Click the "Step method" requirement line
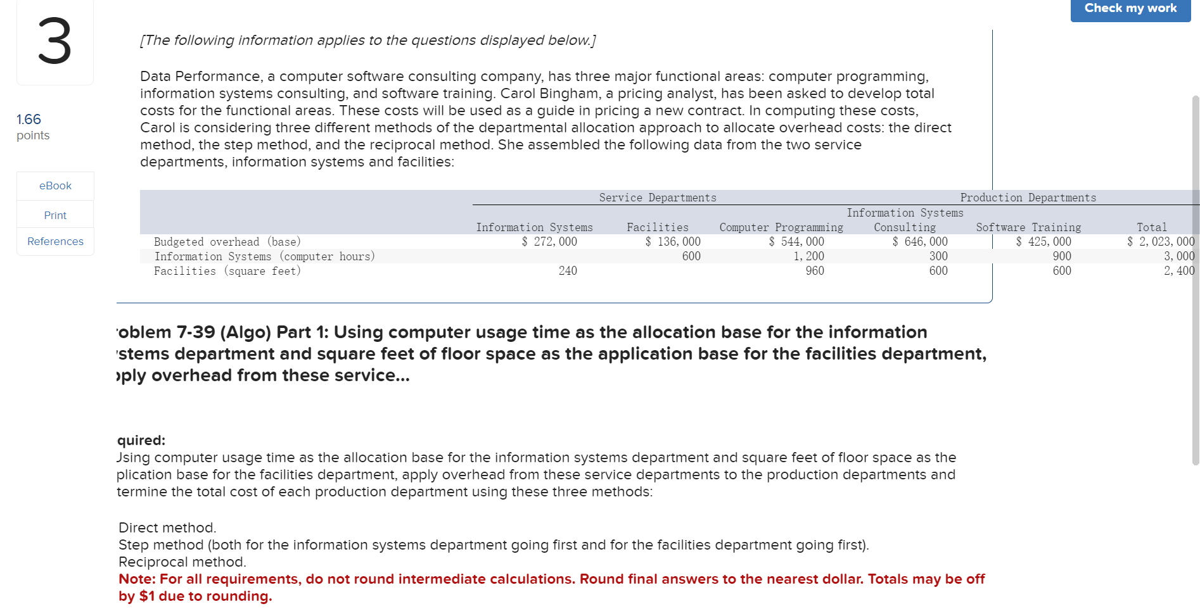This screenshot has height=611, width=1200. [x=494, y=545]
